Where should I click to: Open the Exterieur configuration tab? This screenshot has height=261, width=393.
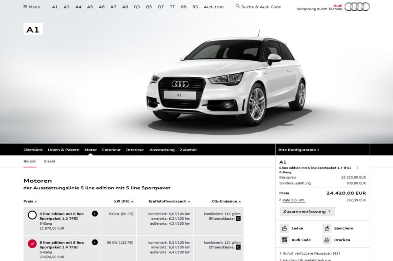pos(111,150)
